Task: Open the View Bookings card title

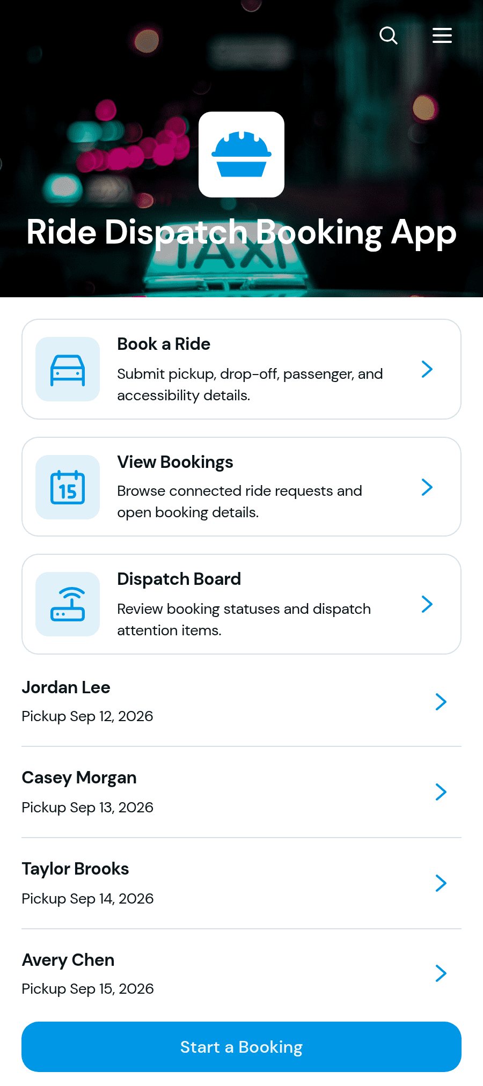Action: click(x=175, y=462)
